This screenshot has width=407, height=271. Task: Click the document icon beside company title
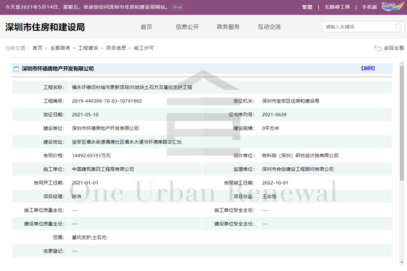(16, 69)
